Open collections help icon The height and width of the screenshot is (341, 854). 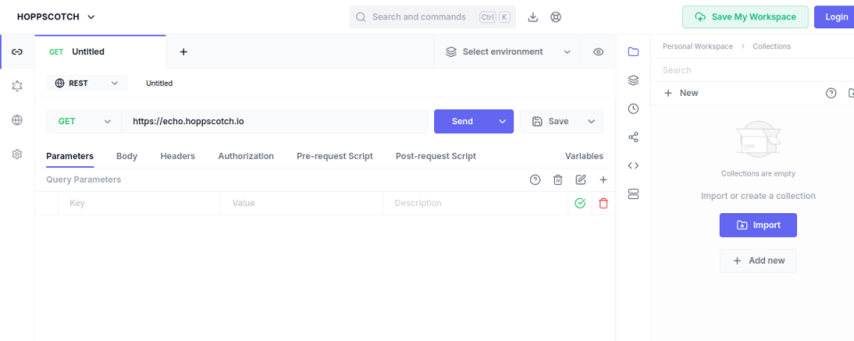(831, 93)
